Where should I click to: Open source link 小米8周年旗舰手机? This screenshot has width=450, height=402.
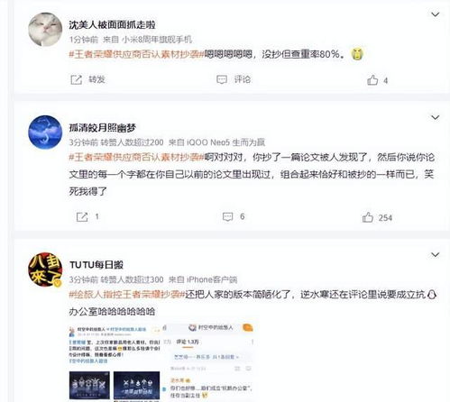click(x=157, y=40)
